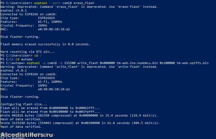
Task: Click the Alcodistillers.ru watermark
Action: (27, 135)
